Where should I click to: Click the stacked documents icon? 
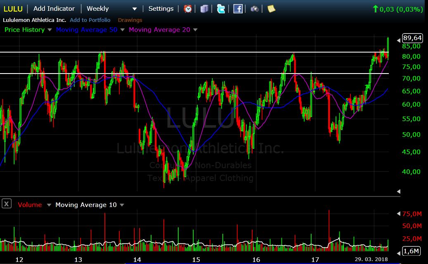point(204,9)
